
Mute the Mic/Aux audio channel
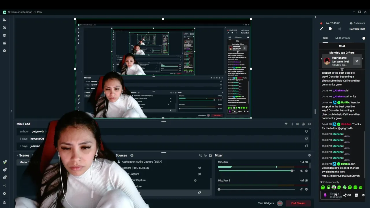(x=301, y=171)
